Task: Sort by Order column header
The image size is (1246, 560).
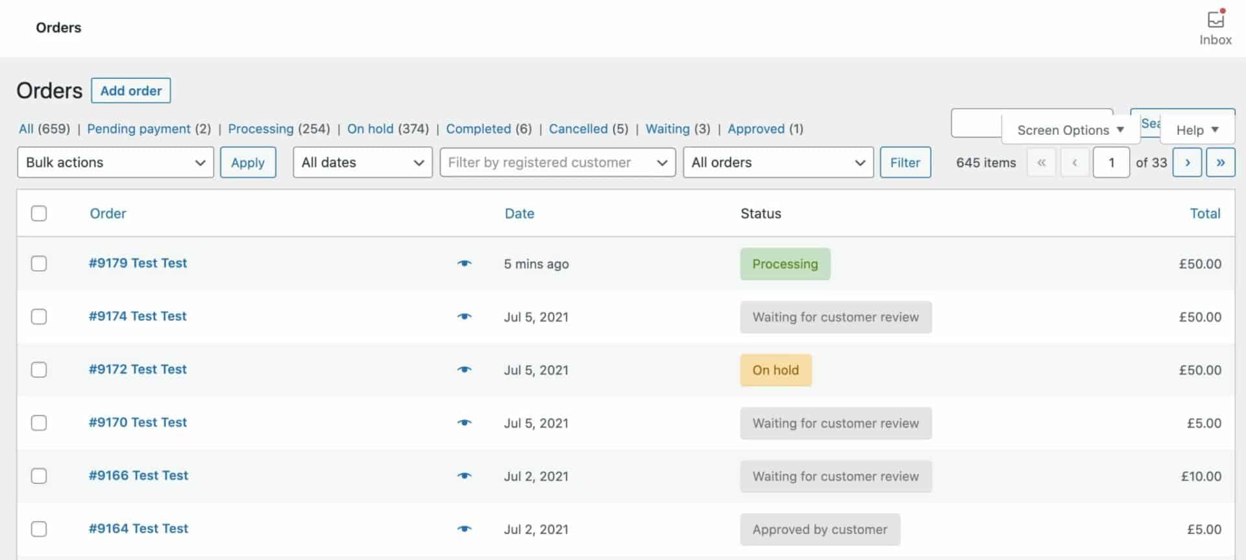Action: (108, 213)
